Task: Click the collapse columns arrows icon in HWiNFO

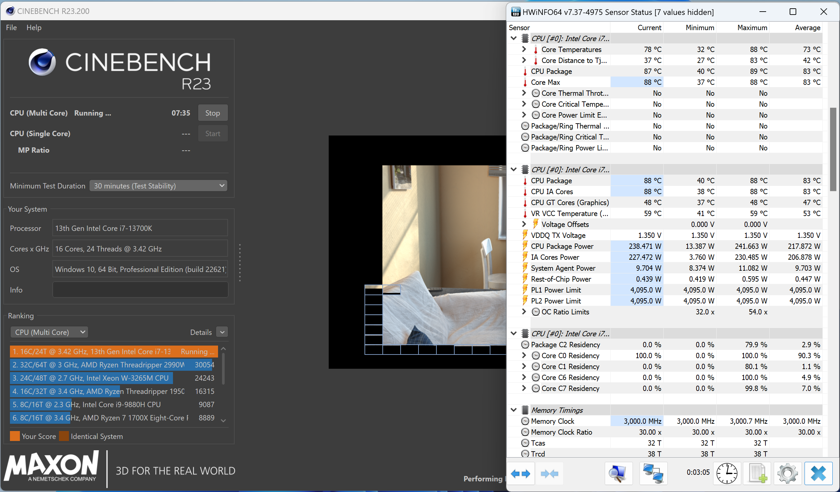Action: tap(549, 473)
